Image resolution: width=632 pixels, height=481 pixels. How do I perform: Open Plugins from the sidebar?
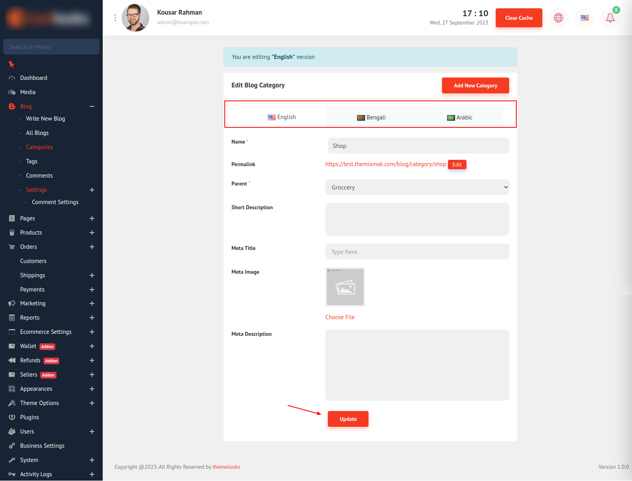point(30,417)
